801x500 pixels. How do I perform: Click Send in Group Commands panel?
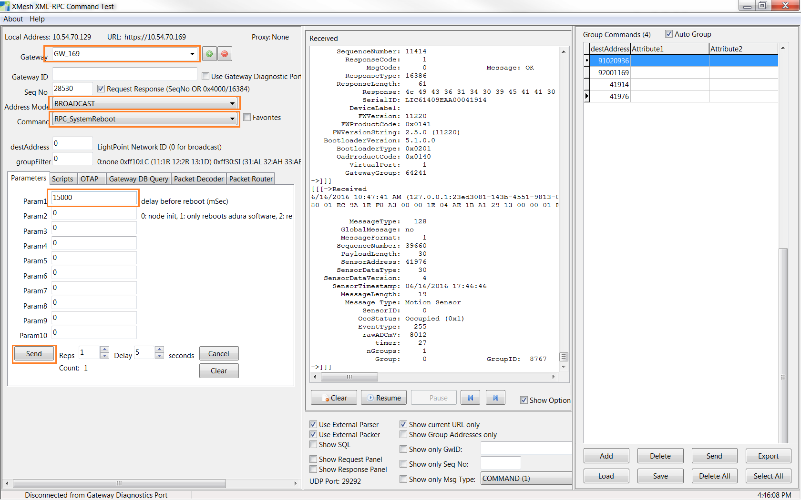[x=714, y=456]
